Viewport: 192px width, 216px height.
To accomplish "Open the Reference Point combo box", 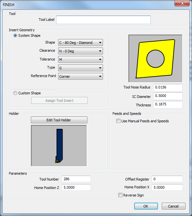I will coord(81,76).
